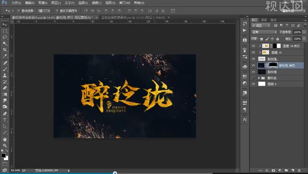Click the create new layer icon
The height and width of the screenshot is (174, 308).
click(x=293, y=171)
